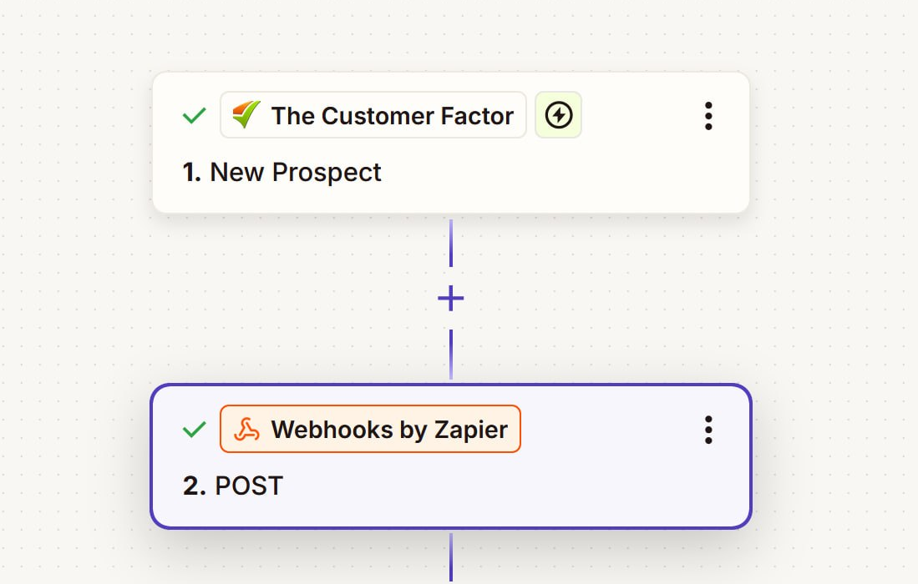Click the three-dot menu icon on the POST step
This screenshot has width=918, height=584.
tap(708, 430)
